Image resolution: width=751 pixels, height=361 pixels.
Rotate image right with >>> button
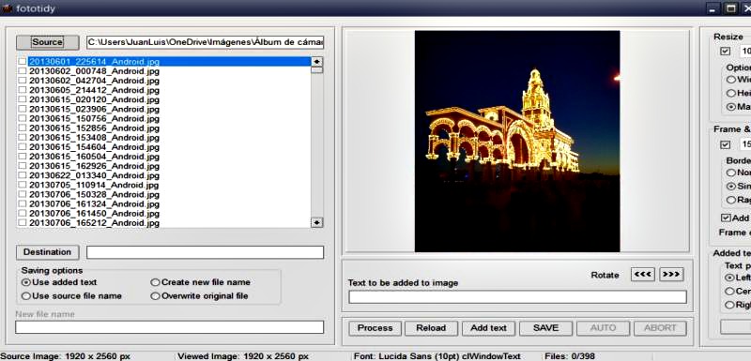[671, 275]
